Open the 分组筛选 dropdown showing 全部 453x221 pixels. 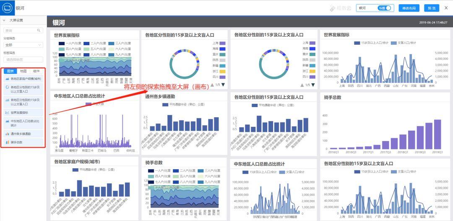[23, 45]
